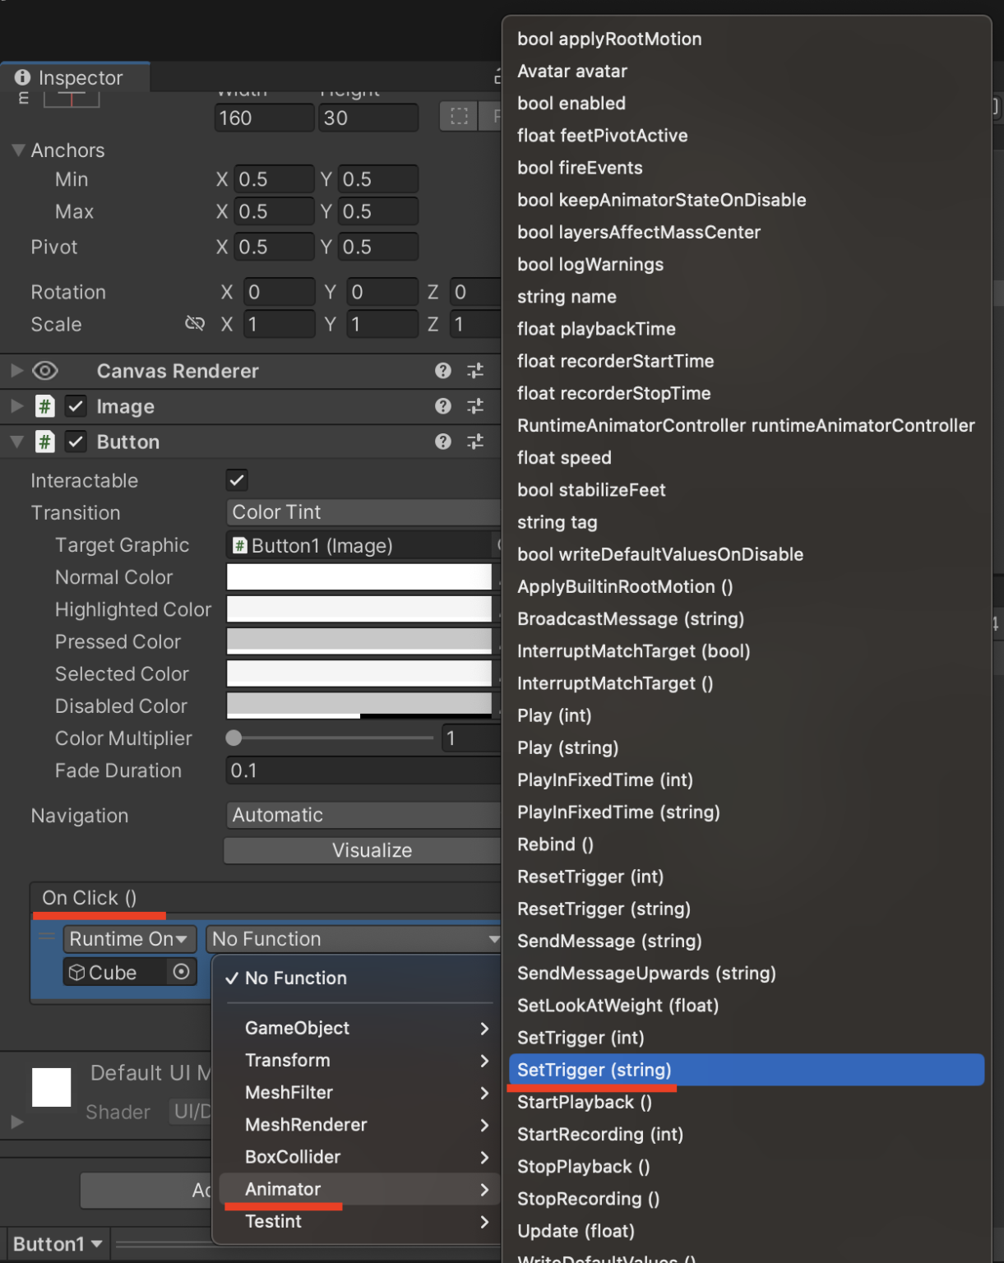Open the Runtime Only event dropdown
Viewport: 1004px width, 1263px height.
pyautogui.click(x=128, y=938)
